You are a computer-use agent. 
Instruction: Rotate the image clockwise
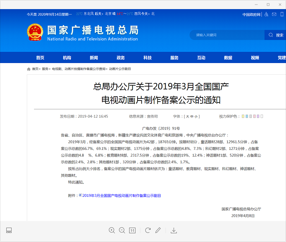(x=148, y=230)
